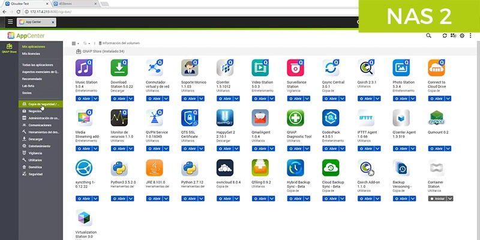Select the Virtualization Station cube icon
480x240 pixels.
click(x=84, y=218)
